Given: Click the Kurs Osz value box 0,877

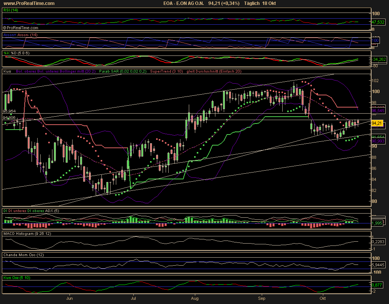Looking at the screenshot, I should [x=377, y=285].
